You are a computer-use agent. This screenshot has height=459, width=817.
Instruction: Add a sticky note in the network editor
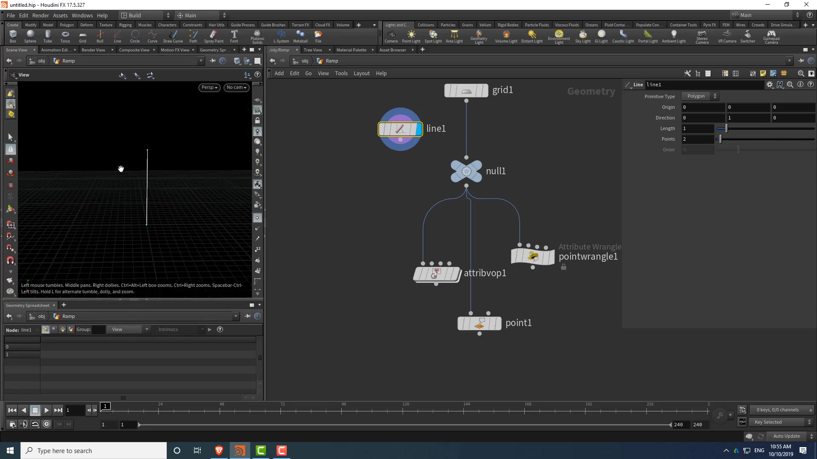point(763,73)
